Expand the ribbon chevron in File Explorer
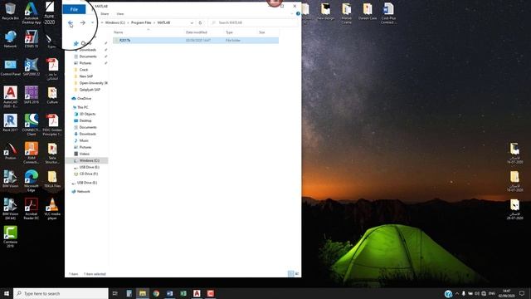Viewport: 531px width, 299px height. pos(292,14)
